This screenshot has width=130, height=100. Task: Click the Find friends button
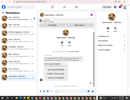click(x=107, y=7)
